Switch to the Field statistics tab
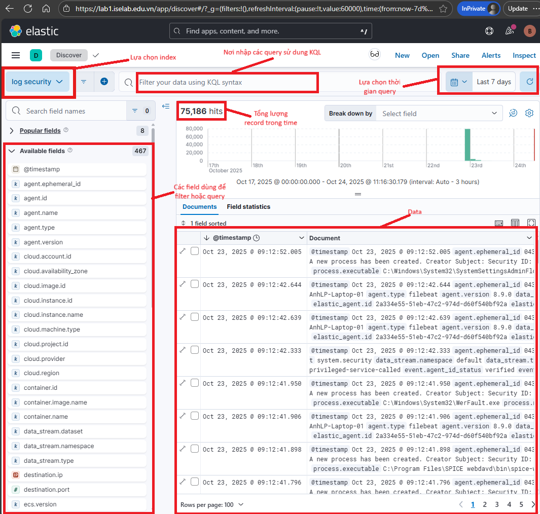The image size is (540, 514). click(x=249, y=207)
